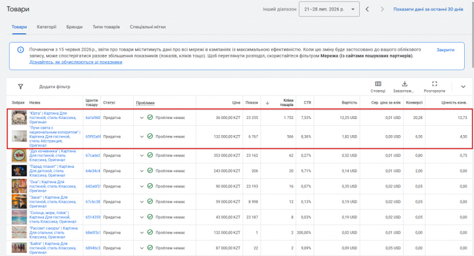Open the date range 21–28 лип. dropdown
The width and height of the screenshot is (474, 256).
point(329,9)
